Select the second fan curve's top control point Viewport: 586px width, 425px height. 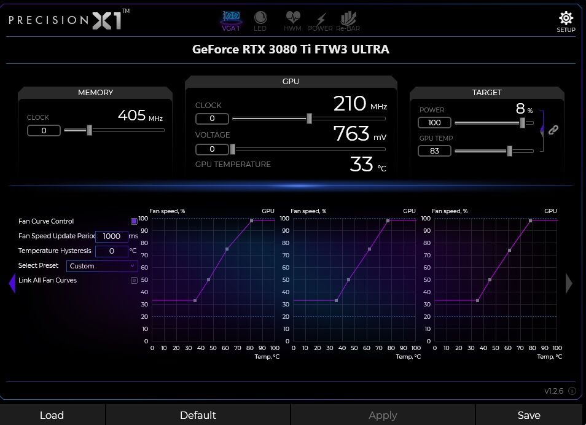tap(388, 221)
